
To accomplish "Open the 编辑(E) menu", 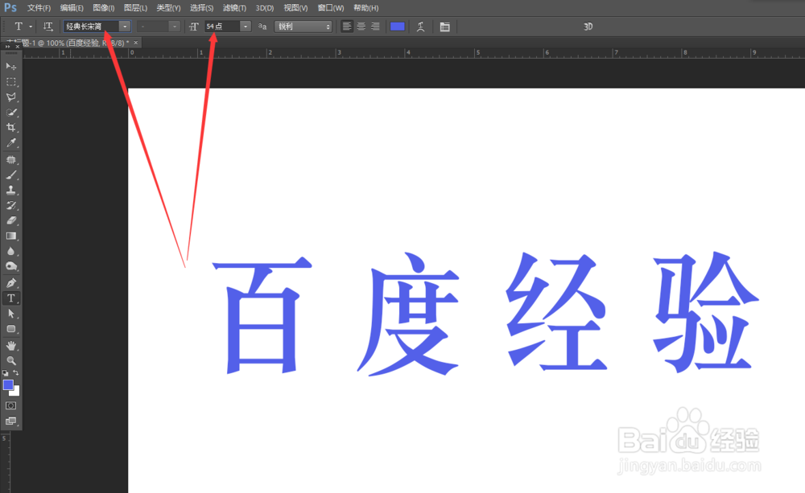I will 72,8.
